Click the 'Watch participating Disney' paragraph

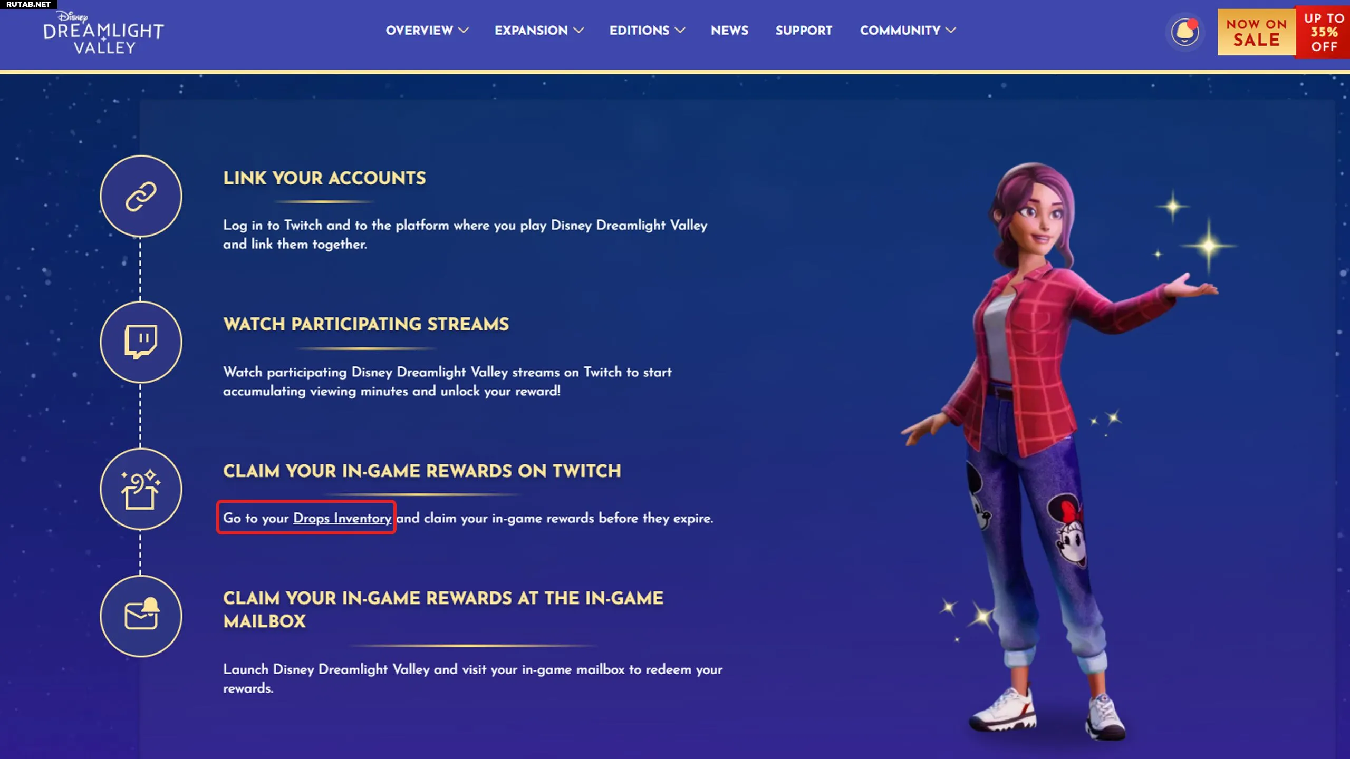click(x=447, y=382)
